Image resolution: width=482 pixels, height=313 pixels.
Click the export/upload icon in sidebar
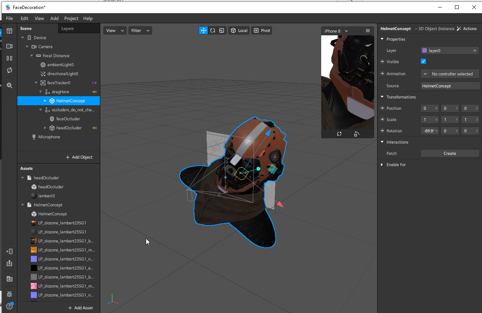9,263
